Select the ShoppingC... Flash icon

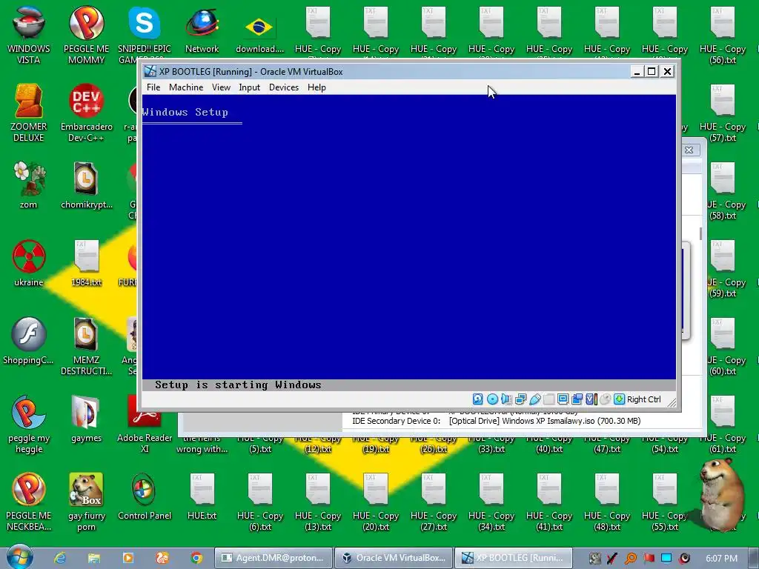tap(29, 341)
